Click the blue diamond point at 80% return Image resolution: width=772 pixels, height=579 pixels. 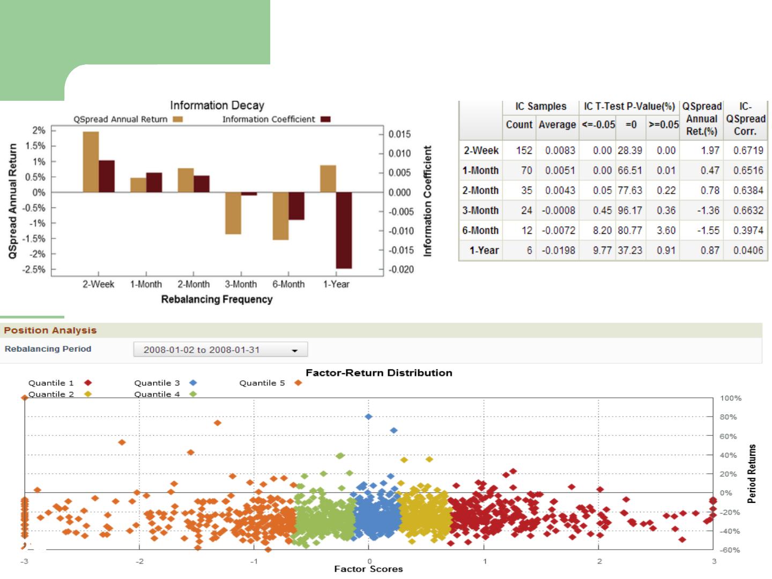point(368,417)
